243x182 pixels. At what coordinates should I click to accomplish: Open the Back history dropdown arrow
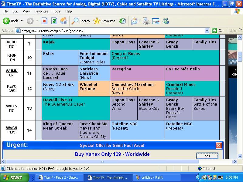pyautogui.click(x=22, y=21)
